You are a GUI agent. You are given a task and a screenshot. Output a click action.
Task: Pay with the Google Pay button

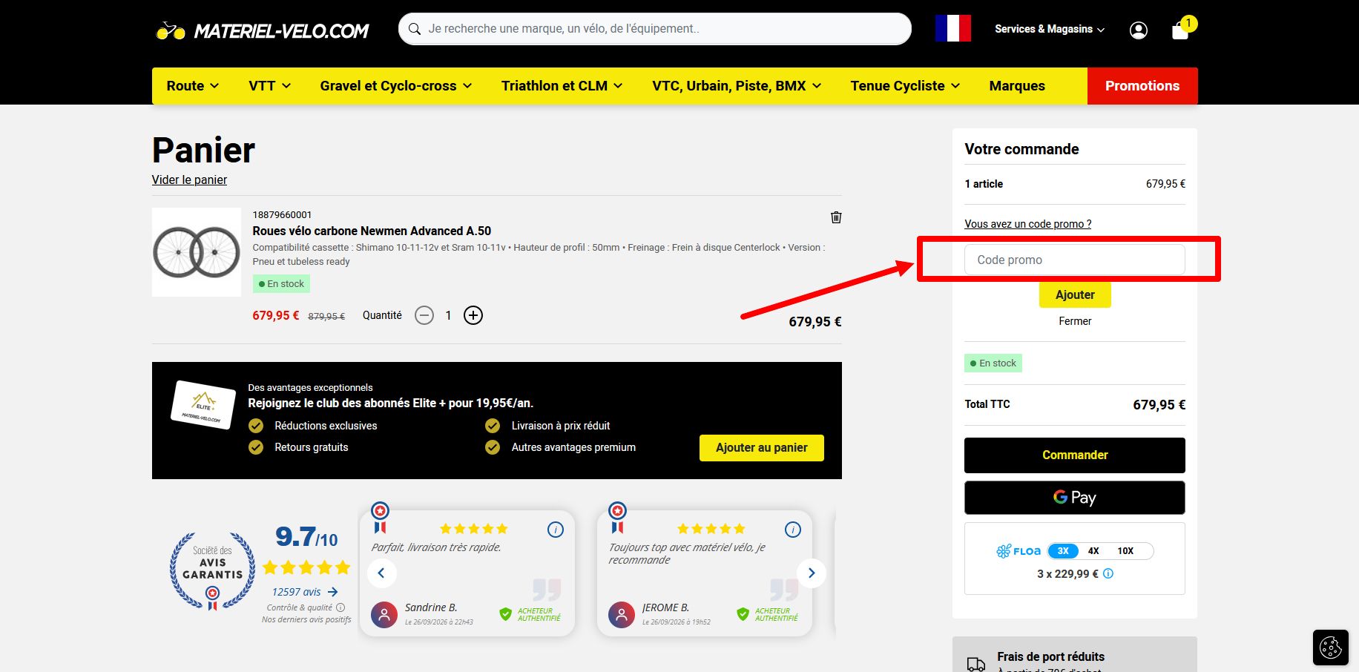pyautogui.click(x=1075, y=498)
